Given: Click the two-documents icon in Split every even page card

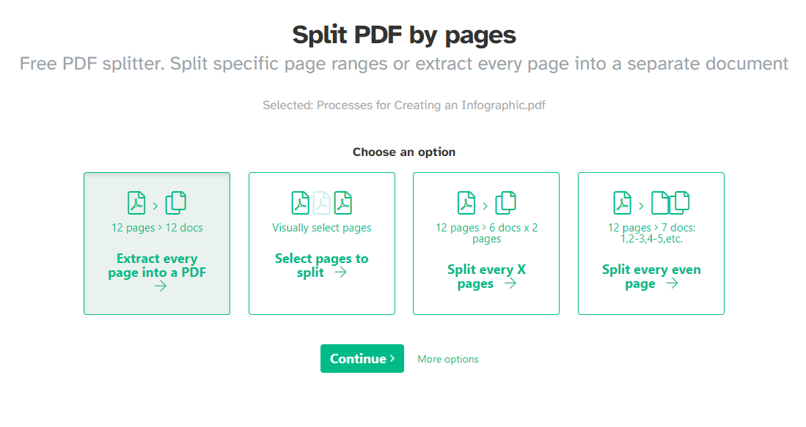Looking at the screenshot, I should [671, 202].
